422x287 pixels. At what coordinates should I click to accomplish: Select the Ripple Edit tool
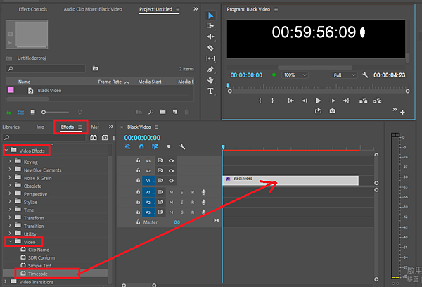pyautogui.click(x=211, y=37)
